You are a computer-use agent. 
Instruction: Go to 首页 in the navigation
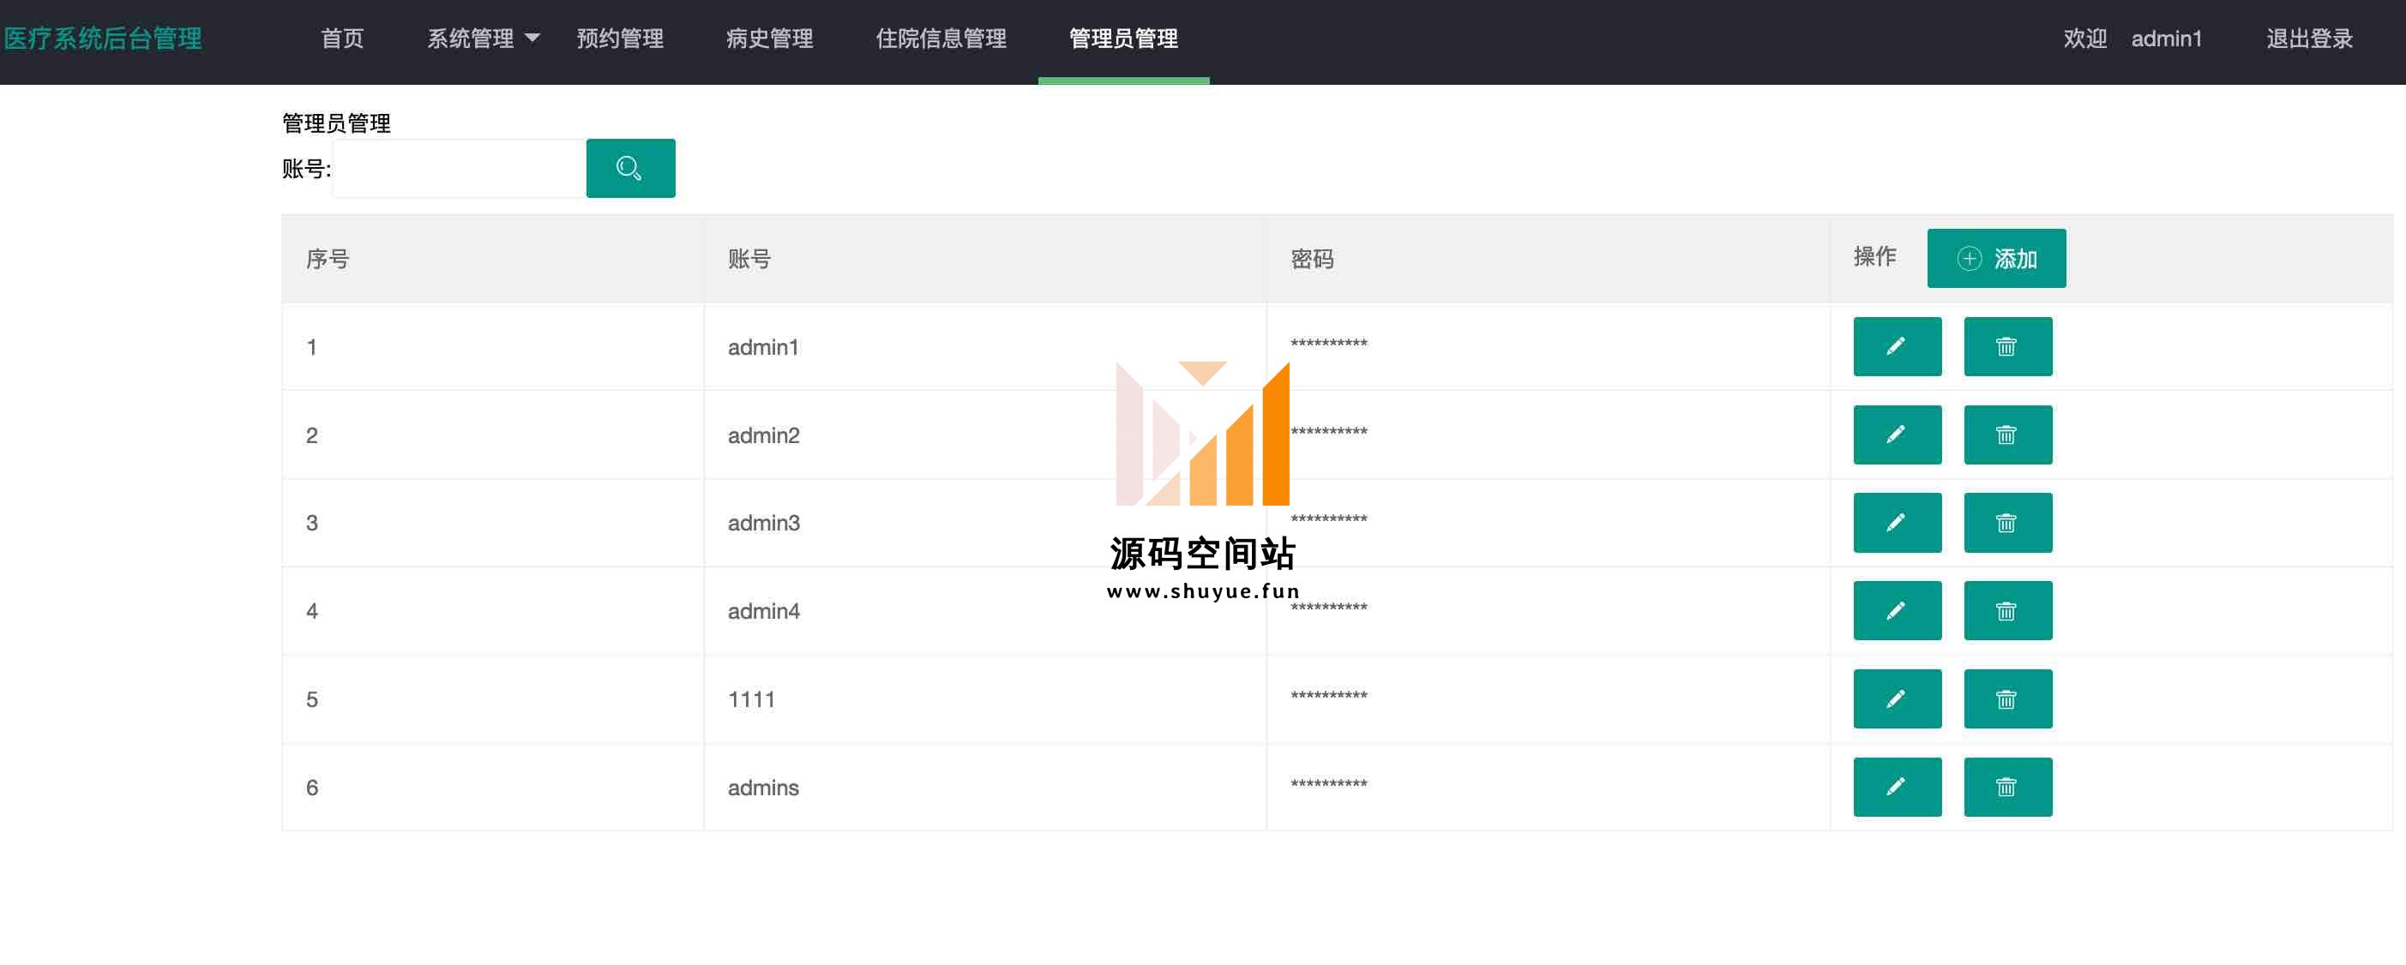pyautogui.click(x=342, y=39)
